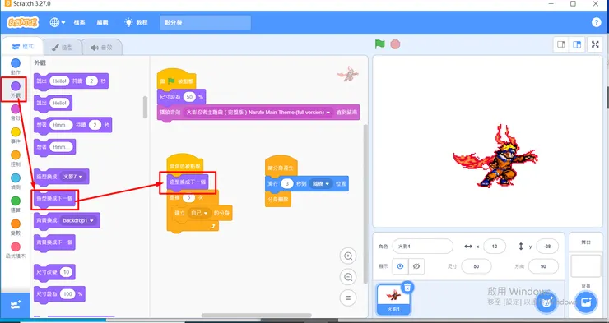Delete sprite 火影1 with trash icon
This screenshot has height=323, width=609.
pos(407,288)
